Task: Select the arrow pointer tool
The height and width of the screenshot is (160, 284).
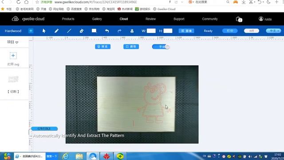Action: coord(44,31)
